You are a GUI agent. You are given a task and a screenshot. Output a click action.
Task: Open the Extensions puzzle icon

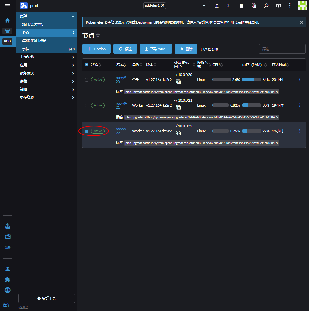8,280
